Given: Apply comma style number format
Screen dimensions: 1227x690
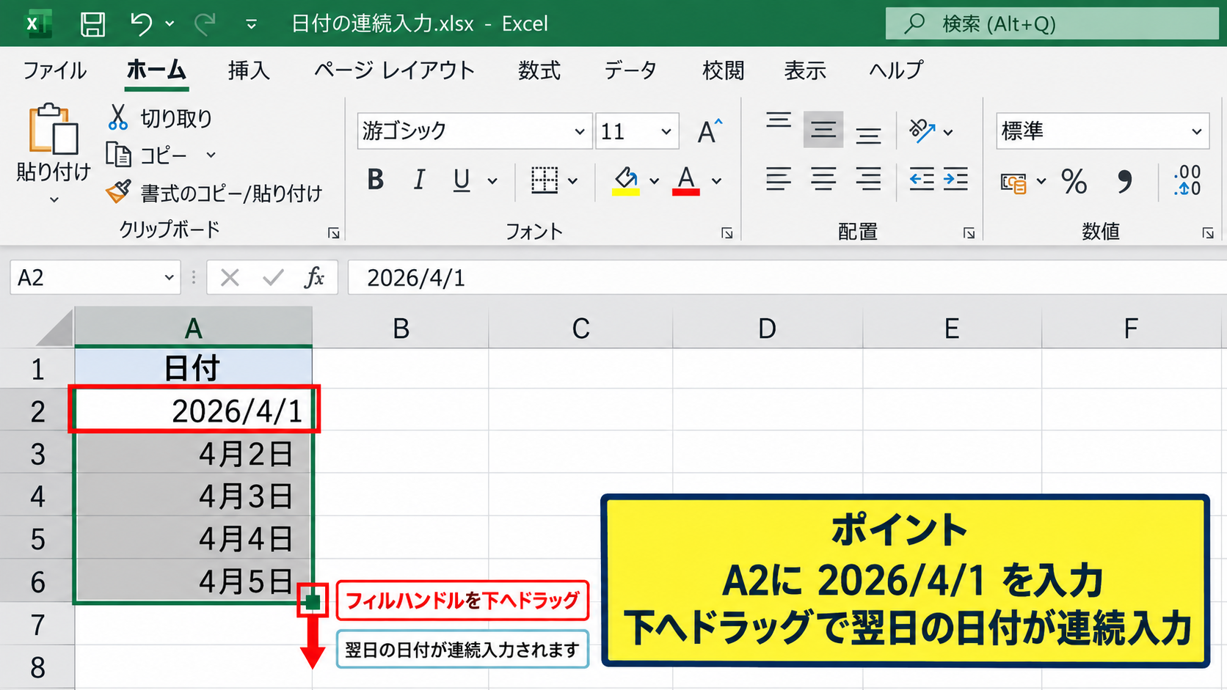Looking at the screenshot, I should click(1124, 181).
